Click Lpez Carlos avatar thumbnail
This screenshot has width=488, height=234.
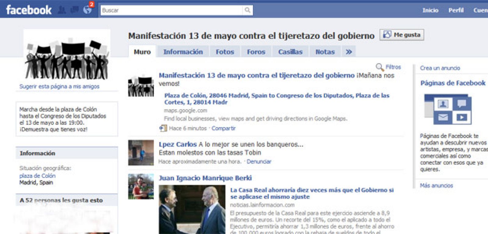pos(141,153)
